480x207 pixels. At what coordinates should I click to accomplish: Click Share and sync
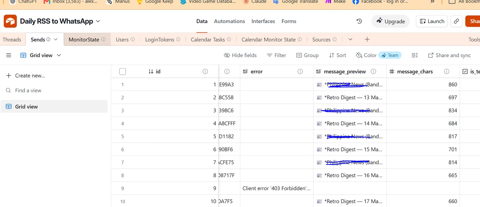coord(449,55)
